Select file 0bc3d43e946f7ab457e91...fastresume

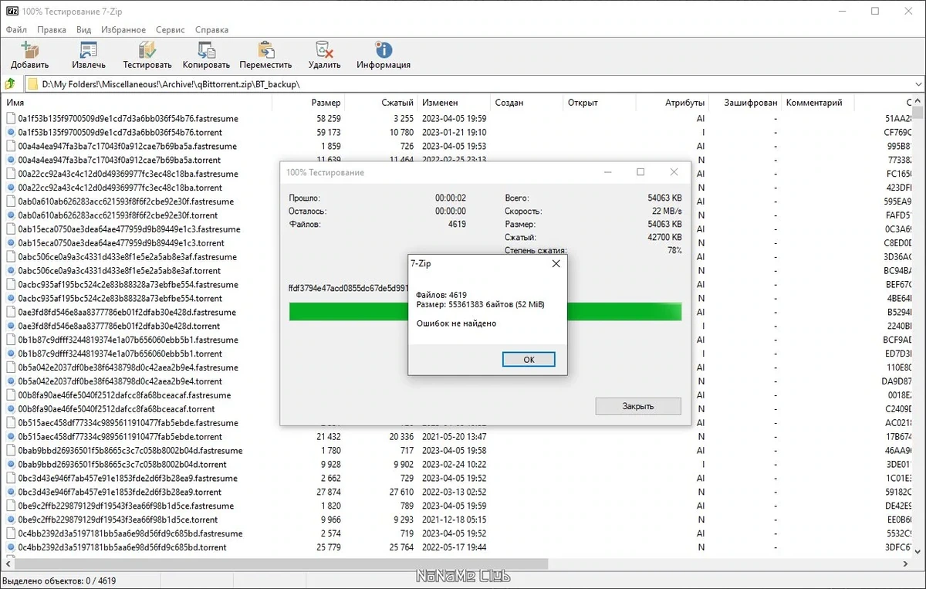tap(127, 479)
